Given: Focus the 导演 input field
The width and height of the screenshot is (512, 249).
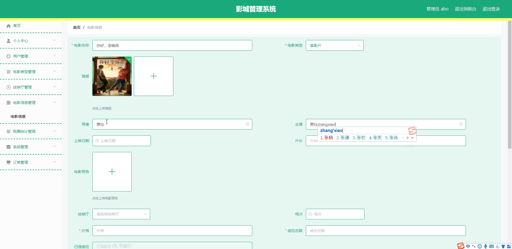Looking at the screenshot, I should 172,124.
